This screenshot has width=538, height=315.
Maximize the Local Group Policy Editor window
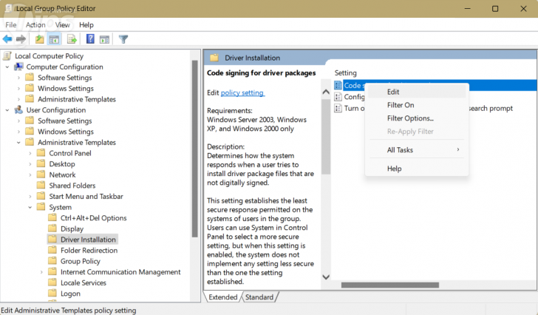495,9
